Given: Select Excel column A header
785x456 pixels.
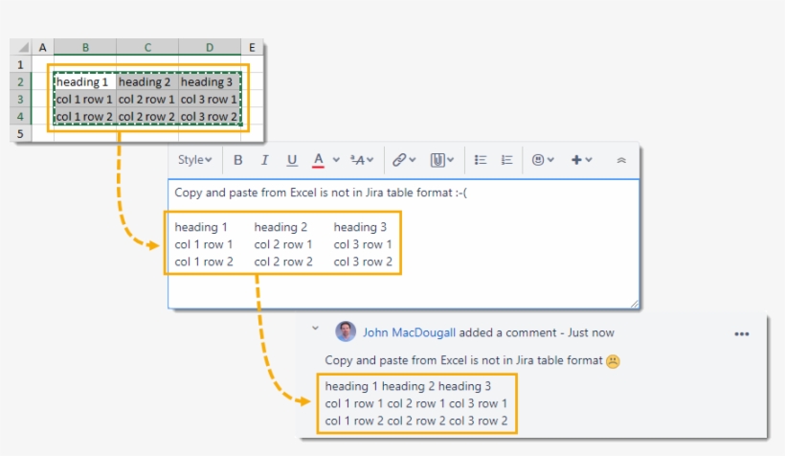Looking at the screenshot, I should pyautogui.click(x=42, y=48).
